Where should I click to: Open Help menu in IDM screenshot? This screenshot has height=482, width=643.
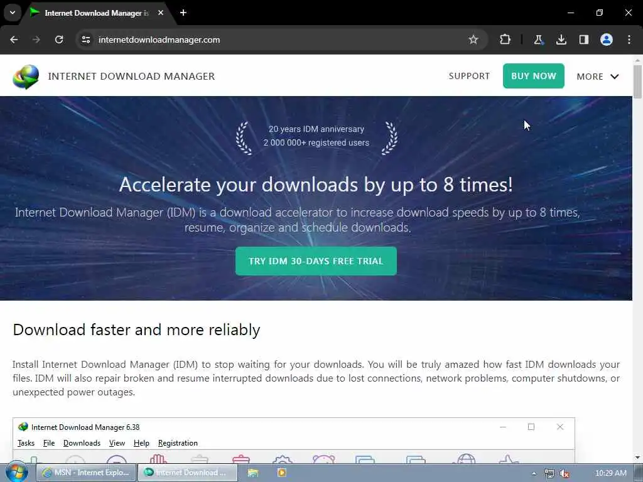(x=141, y=443)
